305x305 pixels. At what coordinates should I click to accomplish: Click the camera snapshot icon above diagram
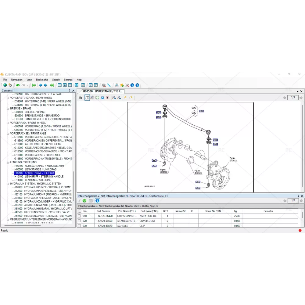[102, 98]
